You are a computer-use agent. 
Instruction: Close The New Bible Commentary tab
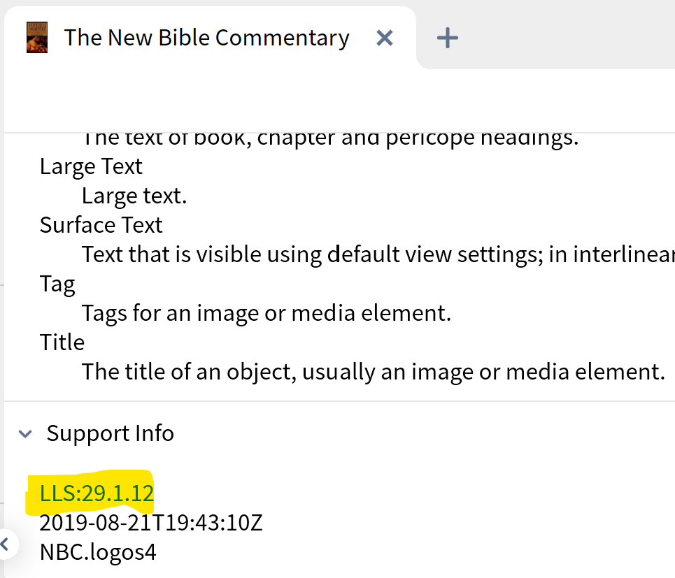click(384, 38)
